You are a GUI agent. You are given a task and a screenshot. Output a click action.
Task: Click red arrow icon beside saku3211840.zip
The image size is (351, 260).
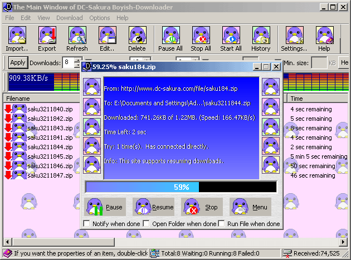pyautogui.click(x=8, y=109)
